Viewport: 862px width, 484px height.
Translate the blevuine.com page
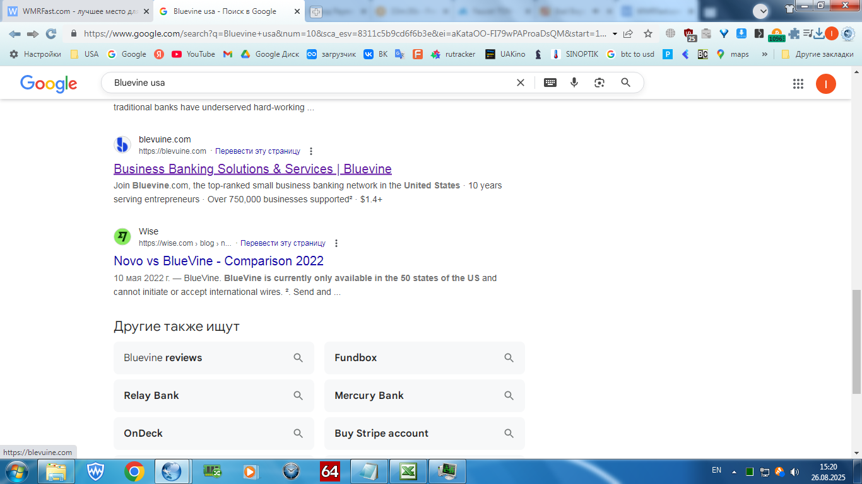pyautogui.click(x=257, y=151)
